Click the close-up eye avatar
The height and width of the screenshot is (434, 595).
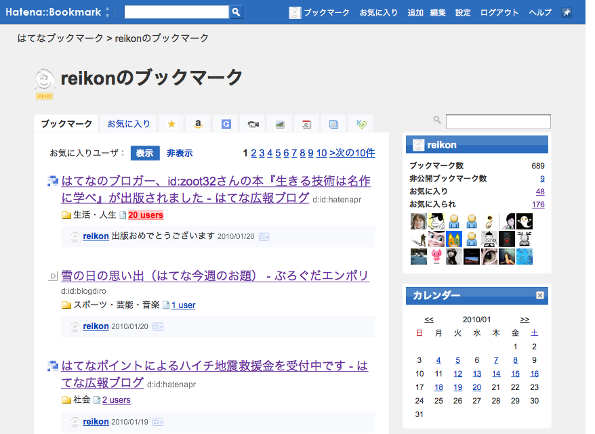click(x=489, y=257)
